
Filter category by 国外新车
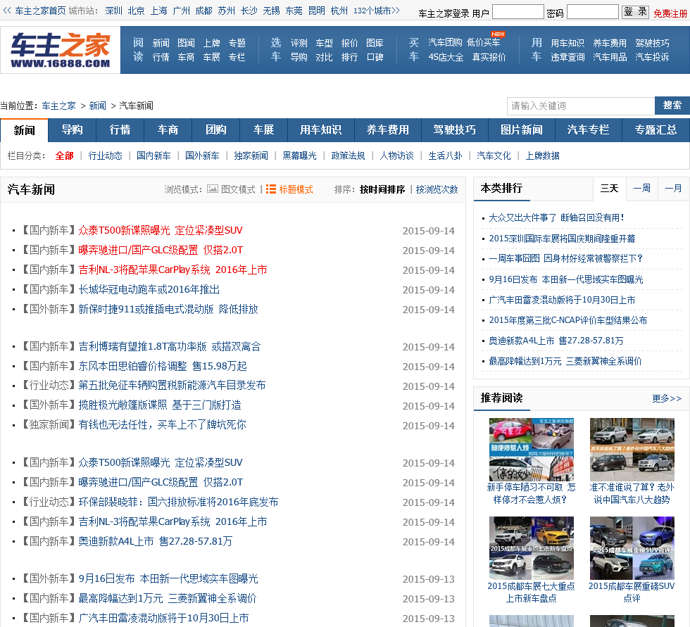(202, 156)
